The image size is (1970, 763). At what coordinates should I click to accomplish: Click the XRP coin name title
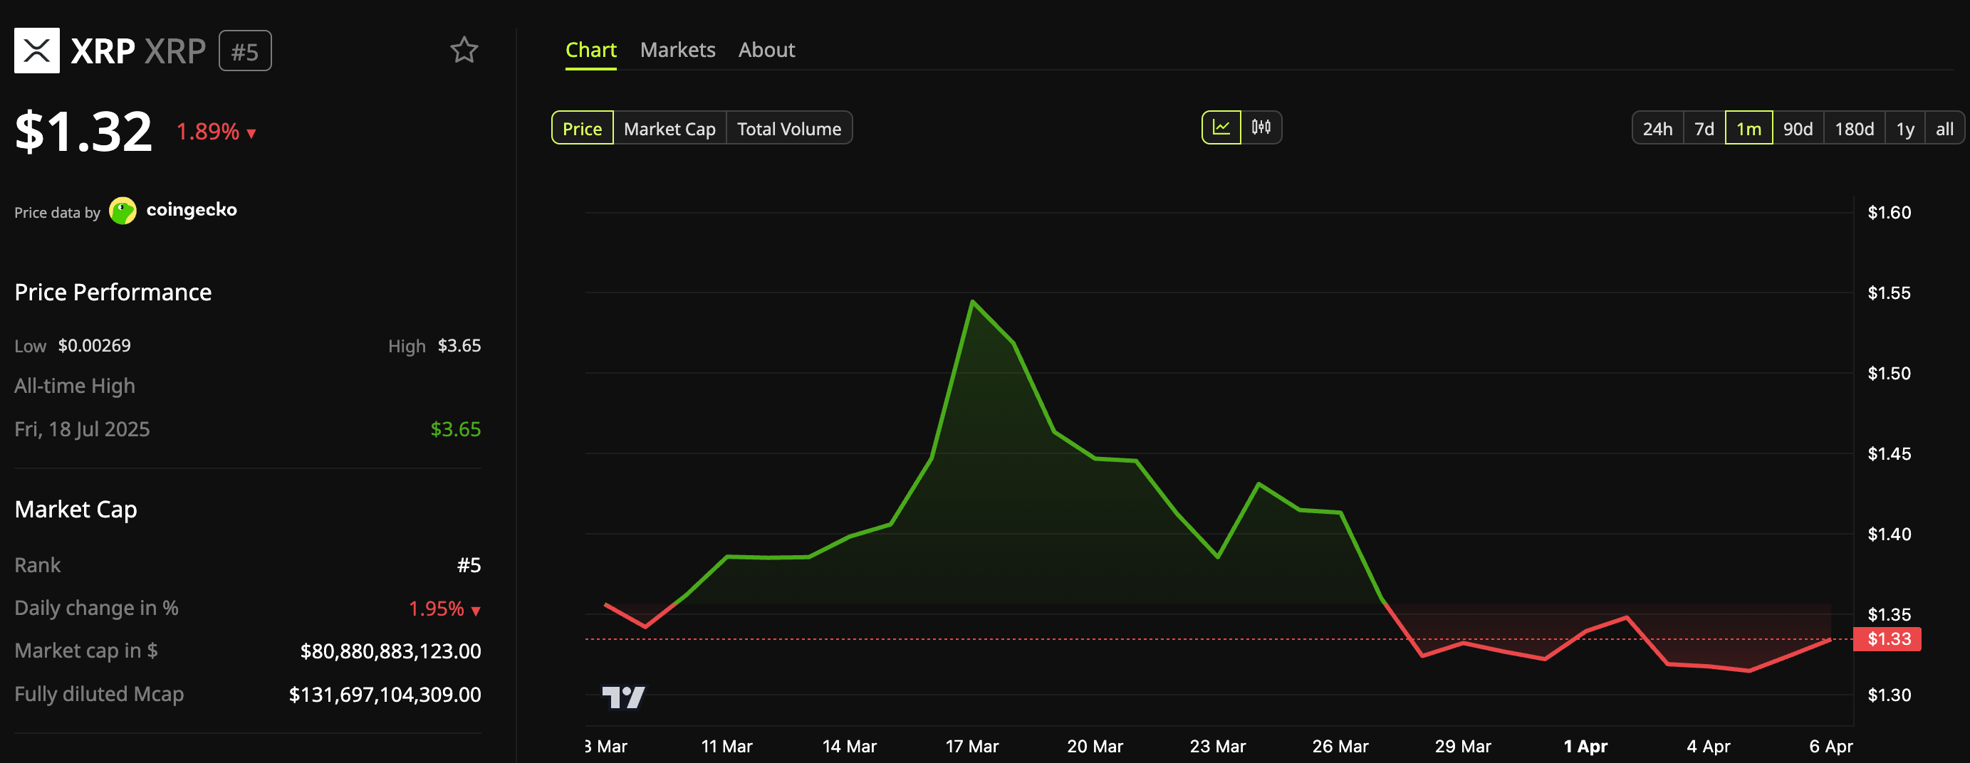pos(103,51)
